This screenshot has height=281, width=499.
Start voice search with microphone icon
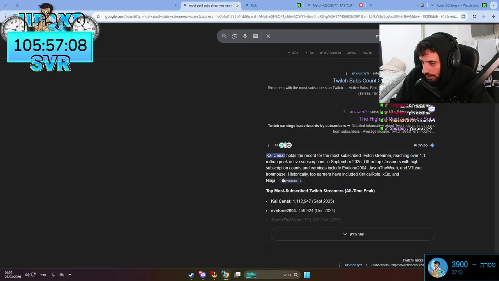pos(245,36)
